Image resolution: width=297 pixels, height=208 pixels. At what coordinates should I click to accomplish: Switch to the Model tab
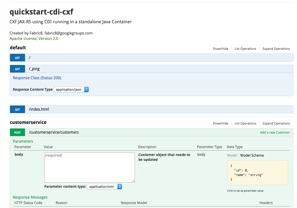click(232, 155)
